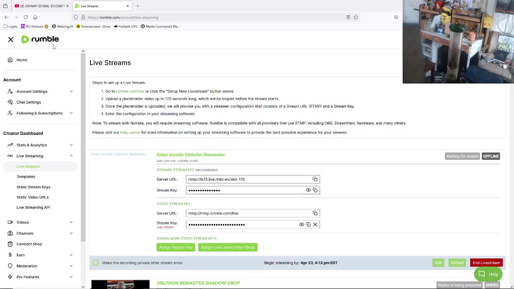Viewport: 514px width, 289px height.
Task: Click Stats & Analytics chart icon
Action: click(x=10, y=145)
